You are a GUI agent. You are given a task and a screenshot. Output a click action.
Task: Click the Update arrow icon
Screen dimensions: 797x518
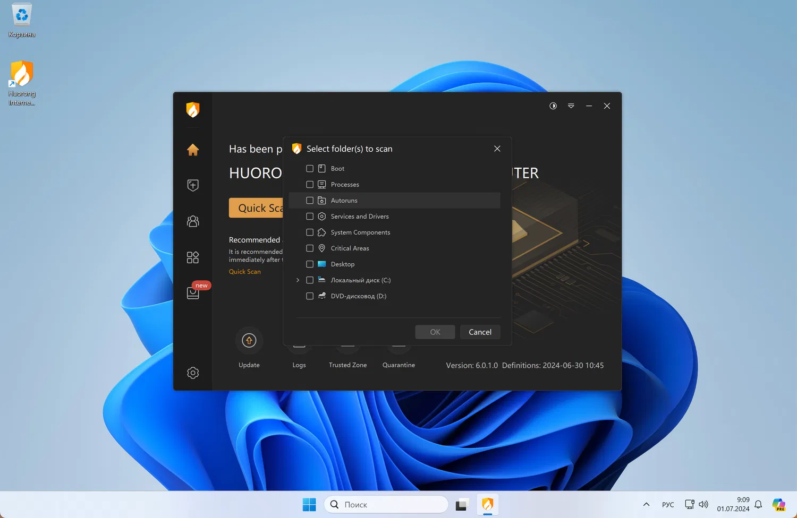click(x=249, y=341)
